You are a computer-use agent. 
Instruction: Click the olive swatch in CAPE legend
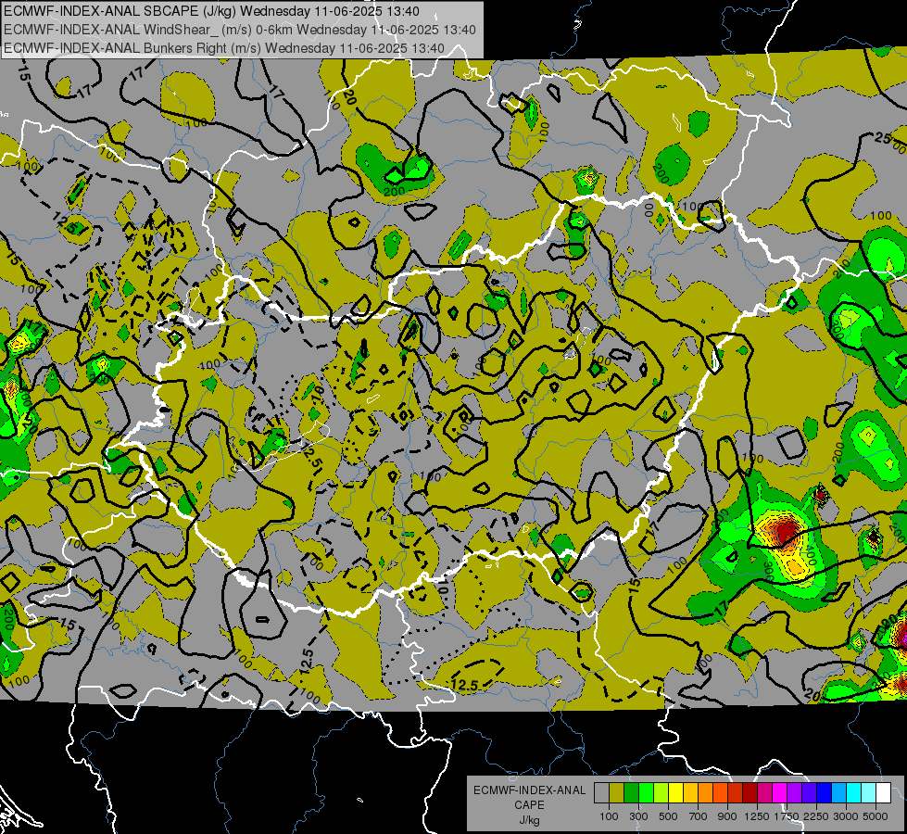pyautogui.click(x=617, y=792)
